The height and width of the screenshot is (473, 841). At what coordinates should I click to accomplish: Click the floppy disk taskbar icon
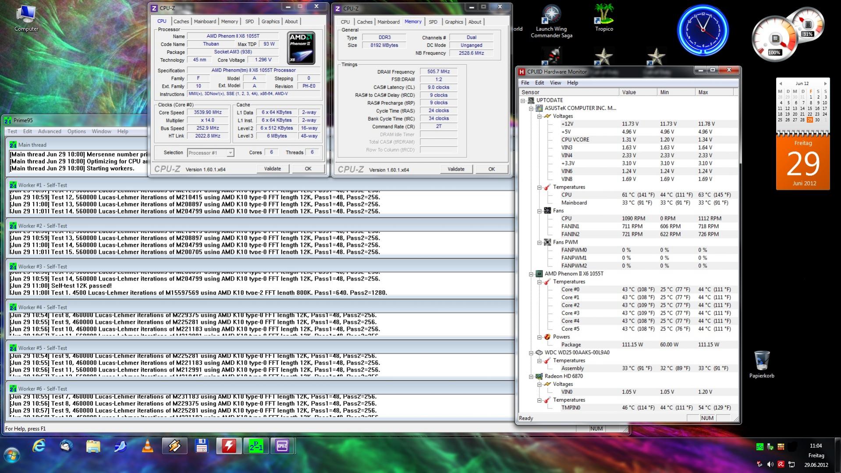click(x=202, y=446)
